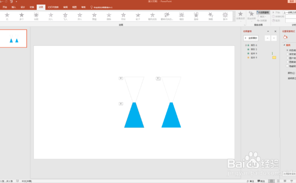The image size is (296, 183).
Task: Click the yellow timing block in the animation pane
Action: [274, 58]
